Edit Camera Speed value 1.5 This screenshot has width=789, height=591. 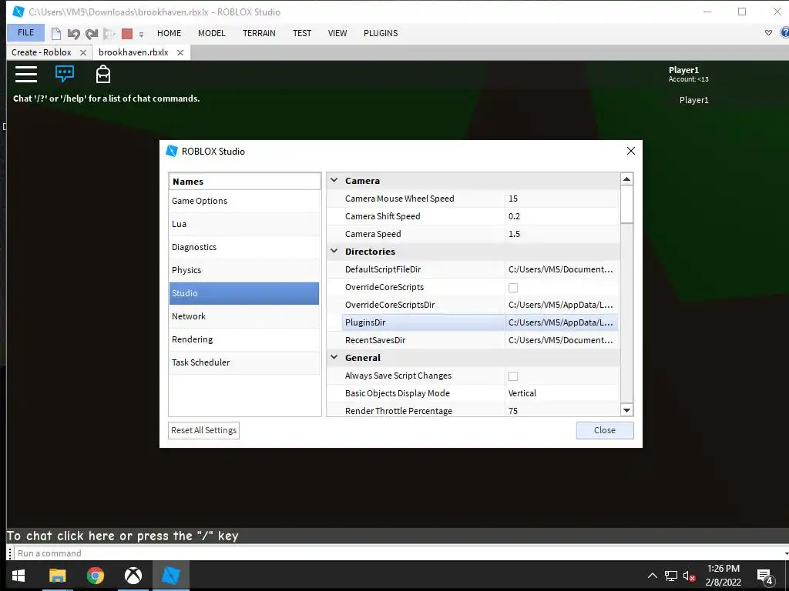pyautogui.click(x=562, y=234)
